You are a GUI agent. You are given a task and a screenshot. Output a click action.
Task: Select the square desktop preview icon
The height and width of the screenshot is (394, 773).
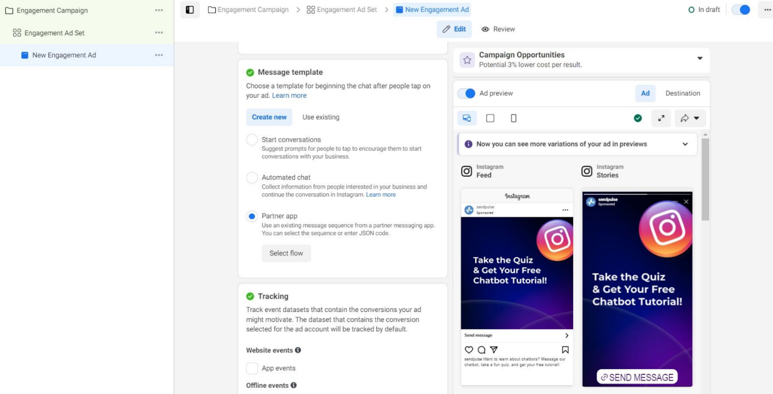(x=490, y=118)
